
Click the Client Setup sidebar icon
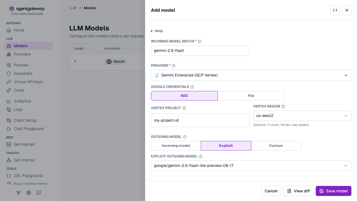(9, 120)
